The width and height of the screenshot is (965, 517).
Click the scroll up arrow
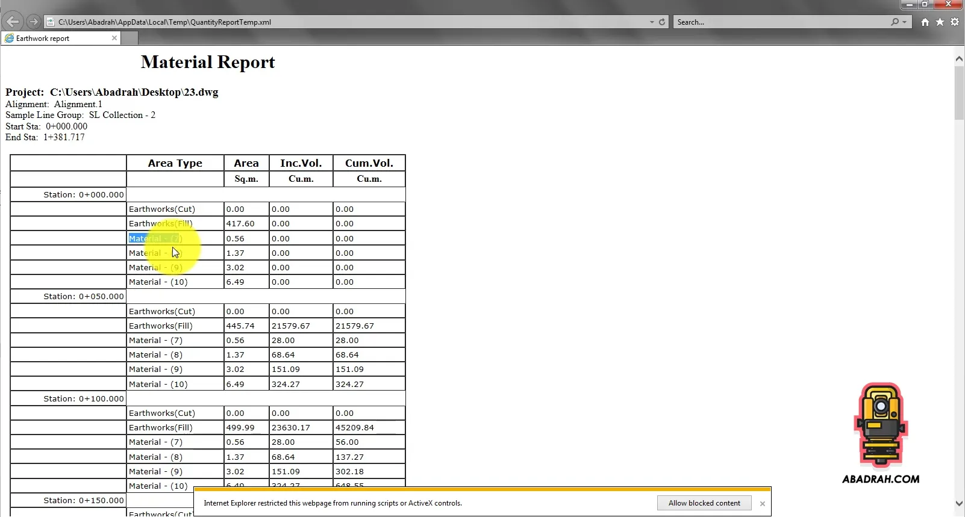point(959,59)
